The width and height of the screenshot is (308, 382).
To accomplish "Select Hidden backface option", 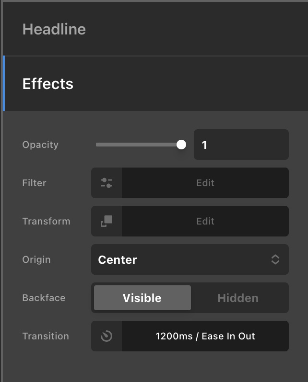I will point(238,298).
